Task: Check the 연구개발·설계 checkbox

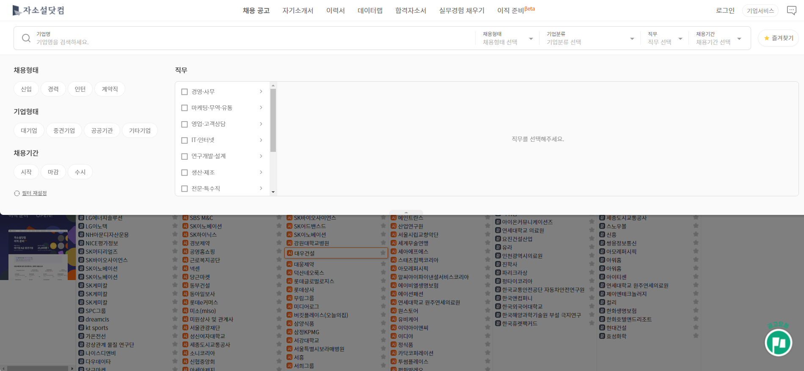Action: click(184, 156)
